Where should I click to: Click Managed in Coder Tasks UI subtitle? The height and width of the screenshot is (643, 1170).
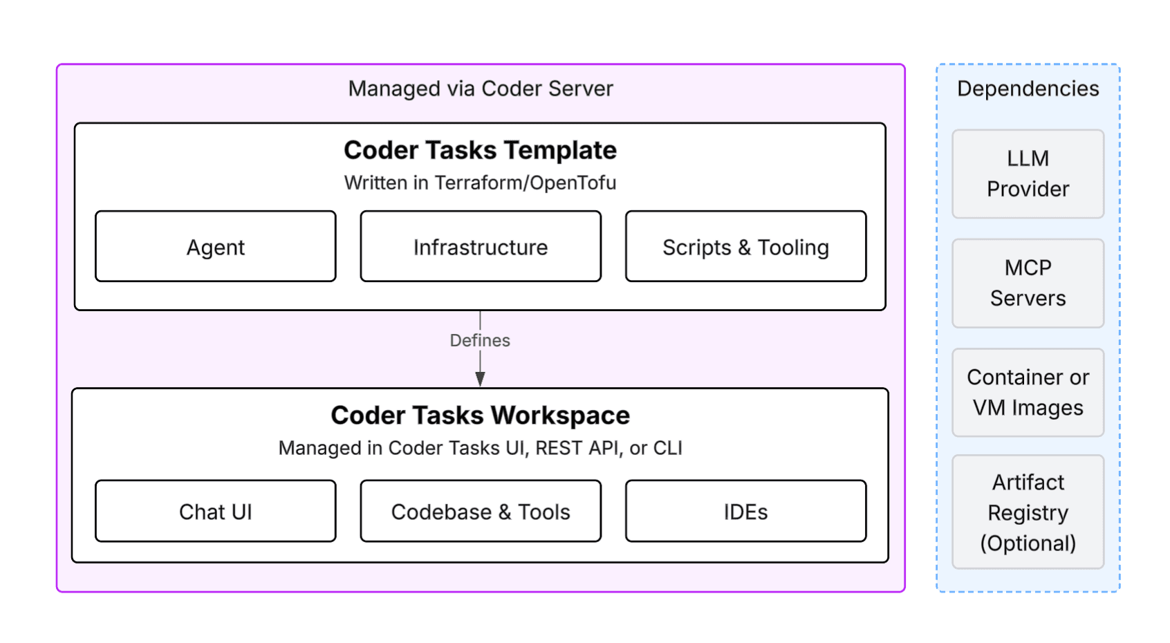pos(481,448)
